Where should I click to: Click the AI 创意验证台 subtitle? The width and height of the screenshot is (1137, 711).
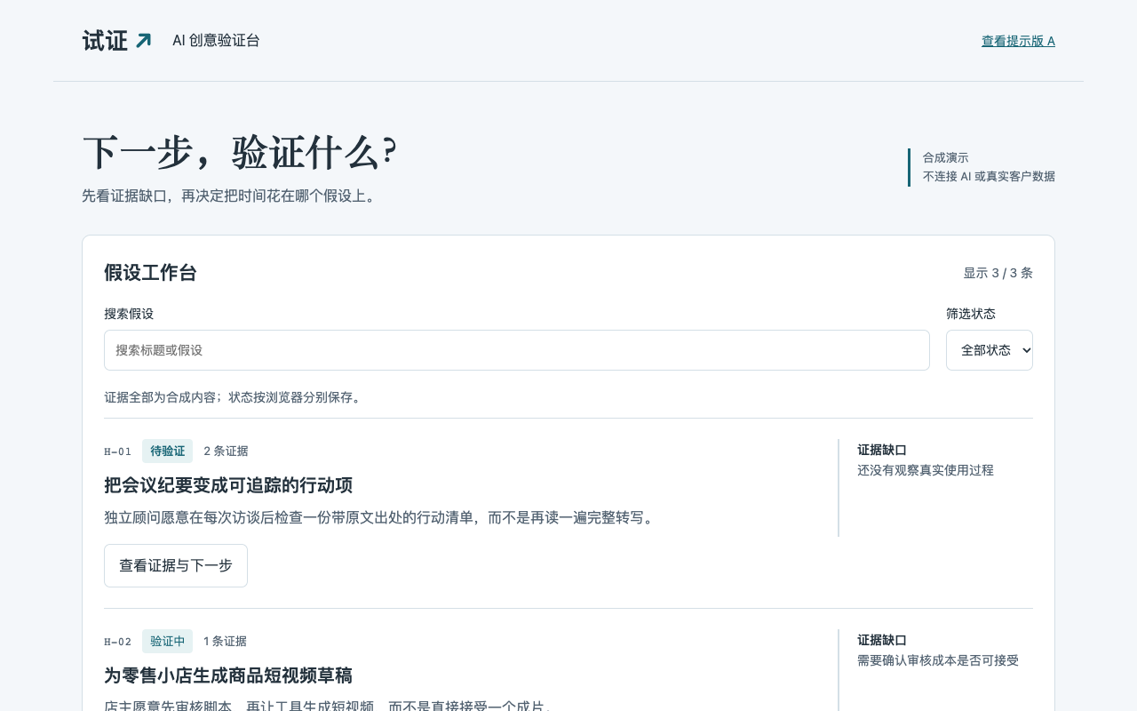[216, 40]
